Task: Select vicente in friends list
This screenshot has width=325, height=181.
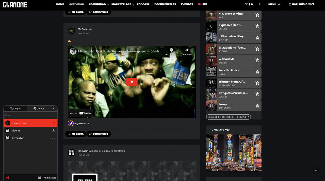Action: (30, 130)
